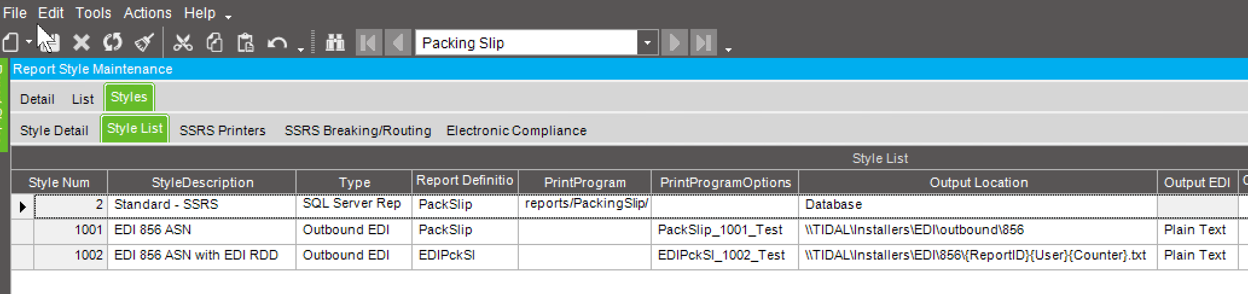Expand the Packing Slip combo box
This screenshot has width=1248, height=294.
click(647, 43)
